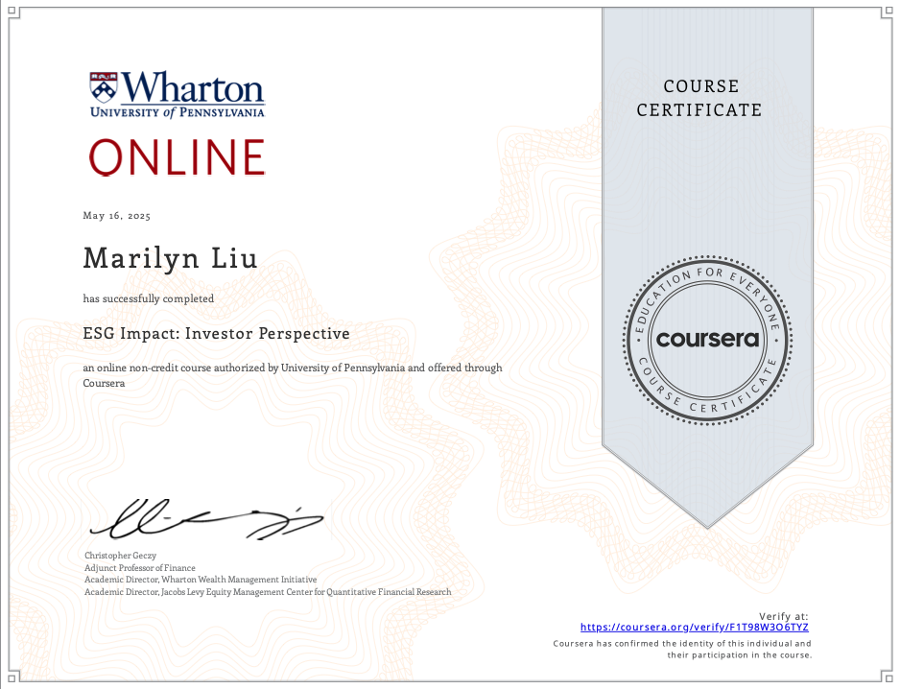The width and height of the screenshot is (900, 689).
Task: Click "their participation in the course." text
Action: [739, 655]
